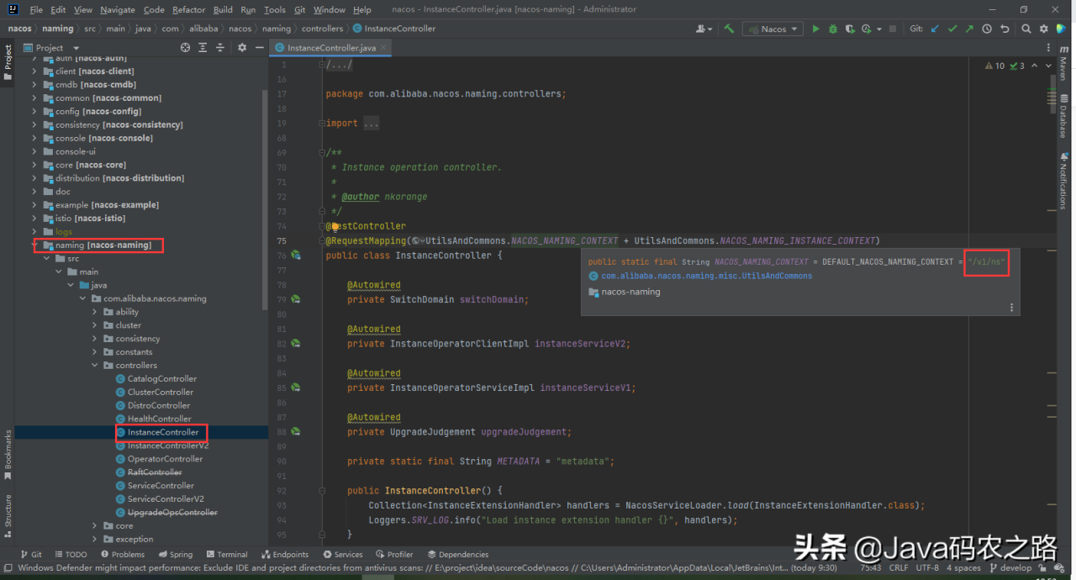
Task: Select InstanceControllerV2 in project tree
Action: [x=167, y=446]
